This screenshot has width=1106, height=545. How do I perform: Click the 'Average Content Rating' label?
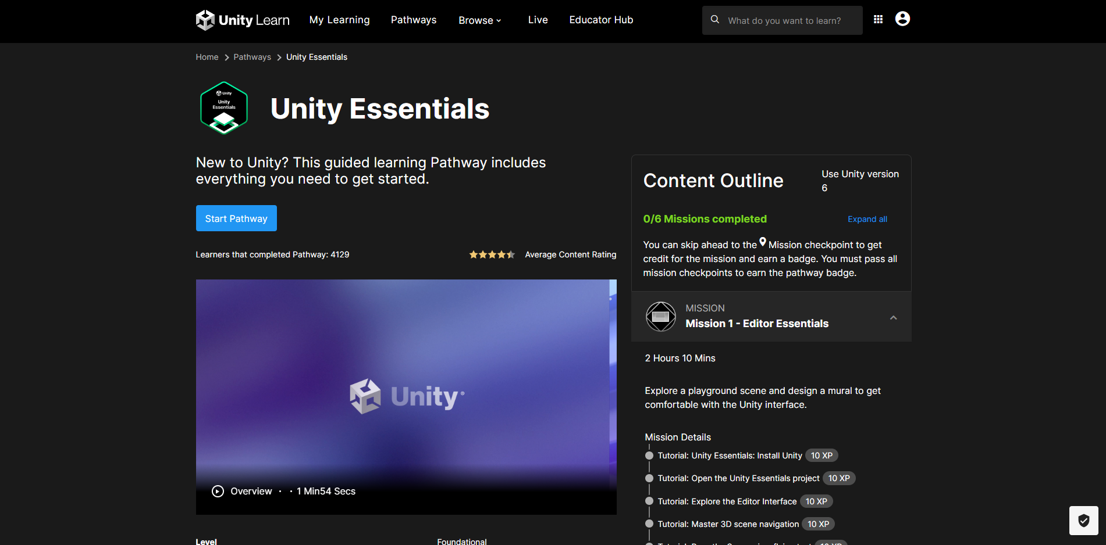coord(571,254)
